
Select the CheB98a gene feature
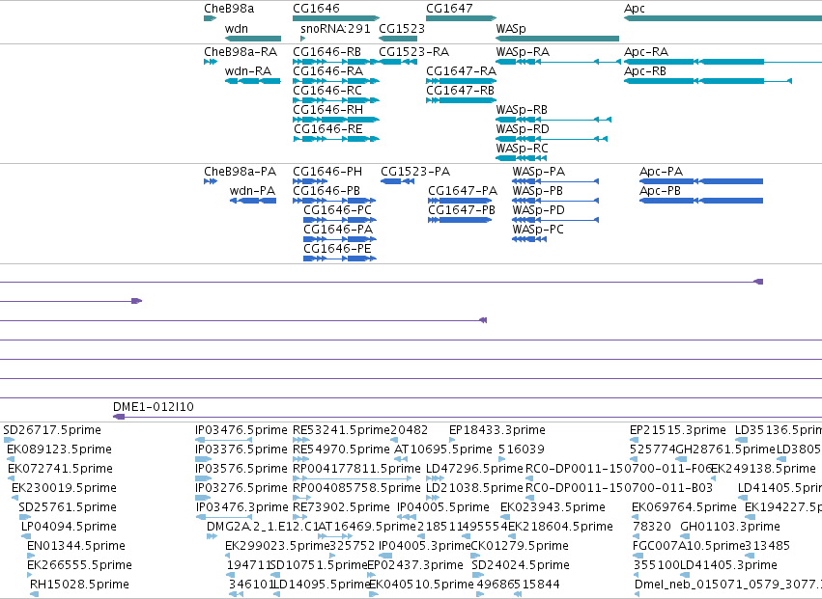tap(210, 18)
